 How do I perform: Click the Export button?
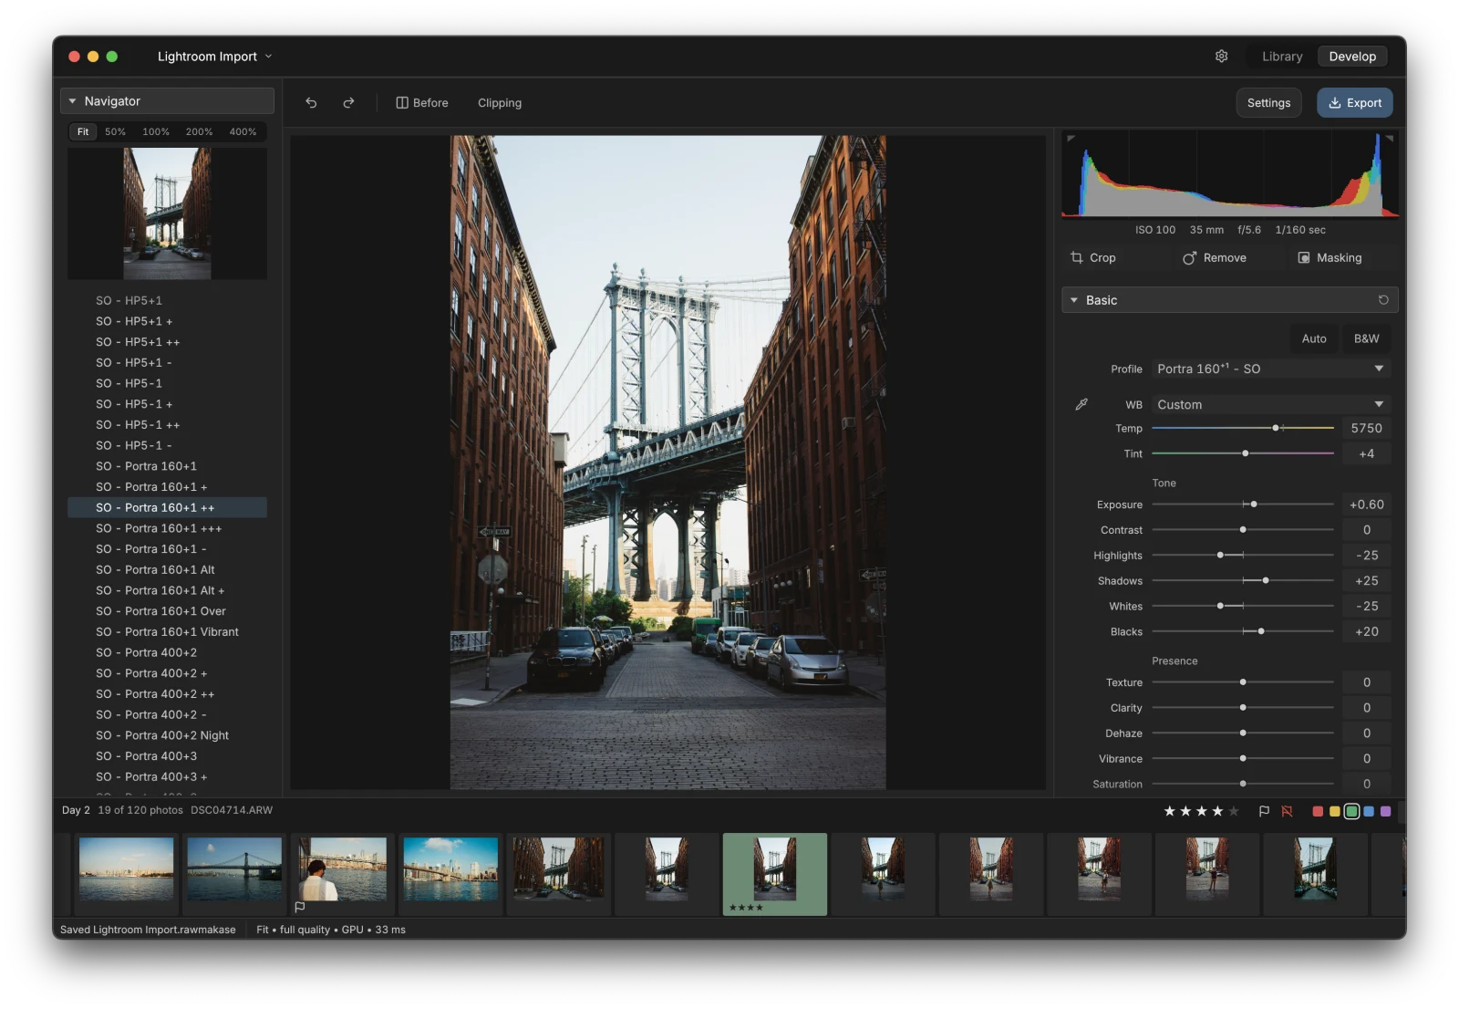point(1355,103)
